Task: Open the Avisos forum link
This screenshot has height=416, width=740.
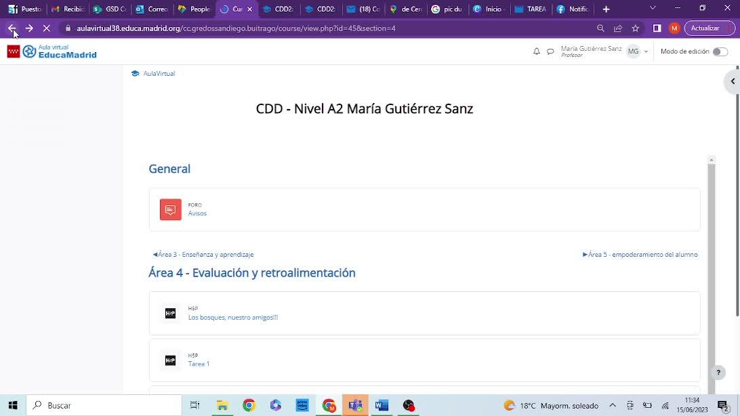Action: tap(197, 213)
